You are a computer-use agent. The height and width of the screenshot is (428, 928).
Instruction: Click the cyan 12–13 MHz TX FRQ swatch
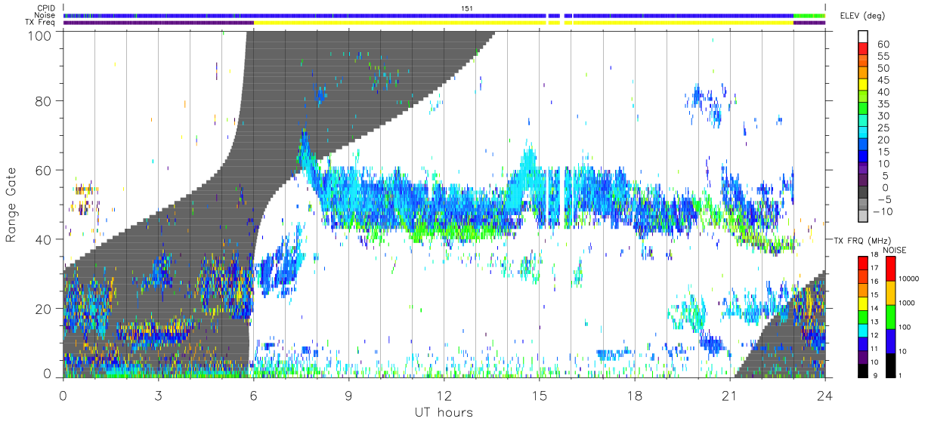tap(863, 329)
